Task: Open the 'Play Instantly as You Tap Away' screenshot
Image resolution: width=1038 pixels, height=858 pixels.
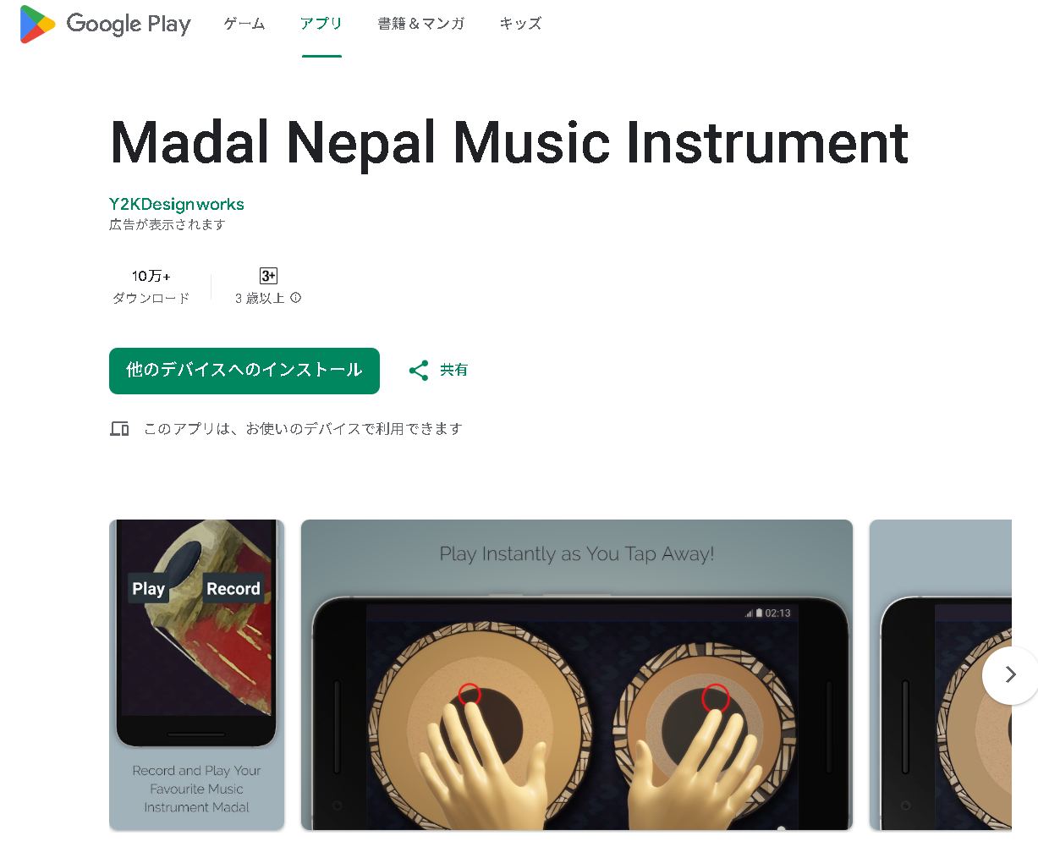Action: (x=577, y=674)
